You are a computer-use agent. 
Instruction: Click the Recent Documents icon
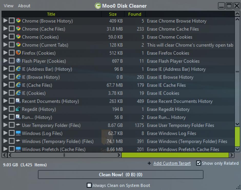tap(18, 101)
